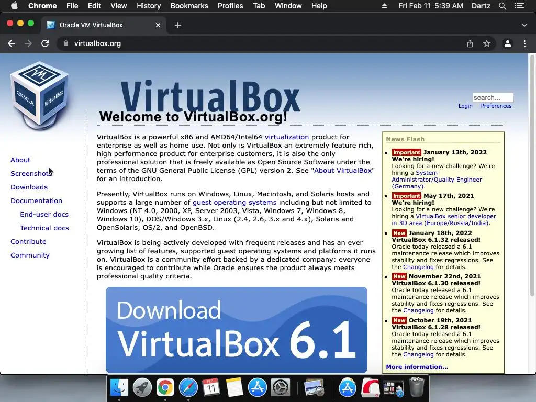Click More information... in News Flash
The image size is (536, 402).
click(x=417, y=367)
